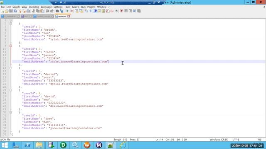Viewport: 266px width, 149px height.
Task: Create a new document with New icon
Action: click(3, 11)
